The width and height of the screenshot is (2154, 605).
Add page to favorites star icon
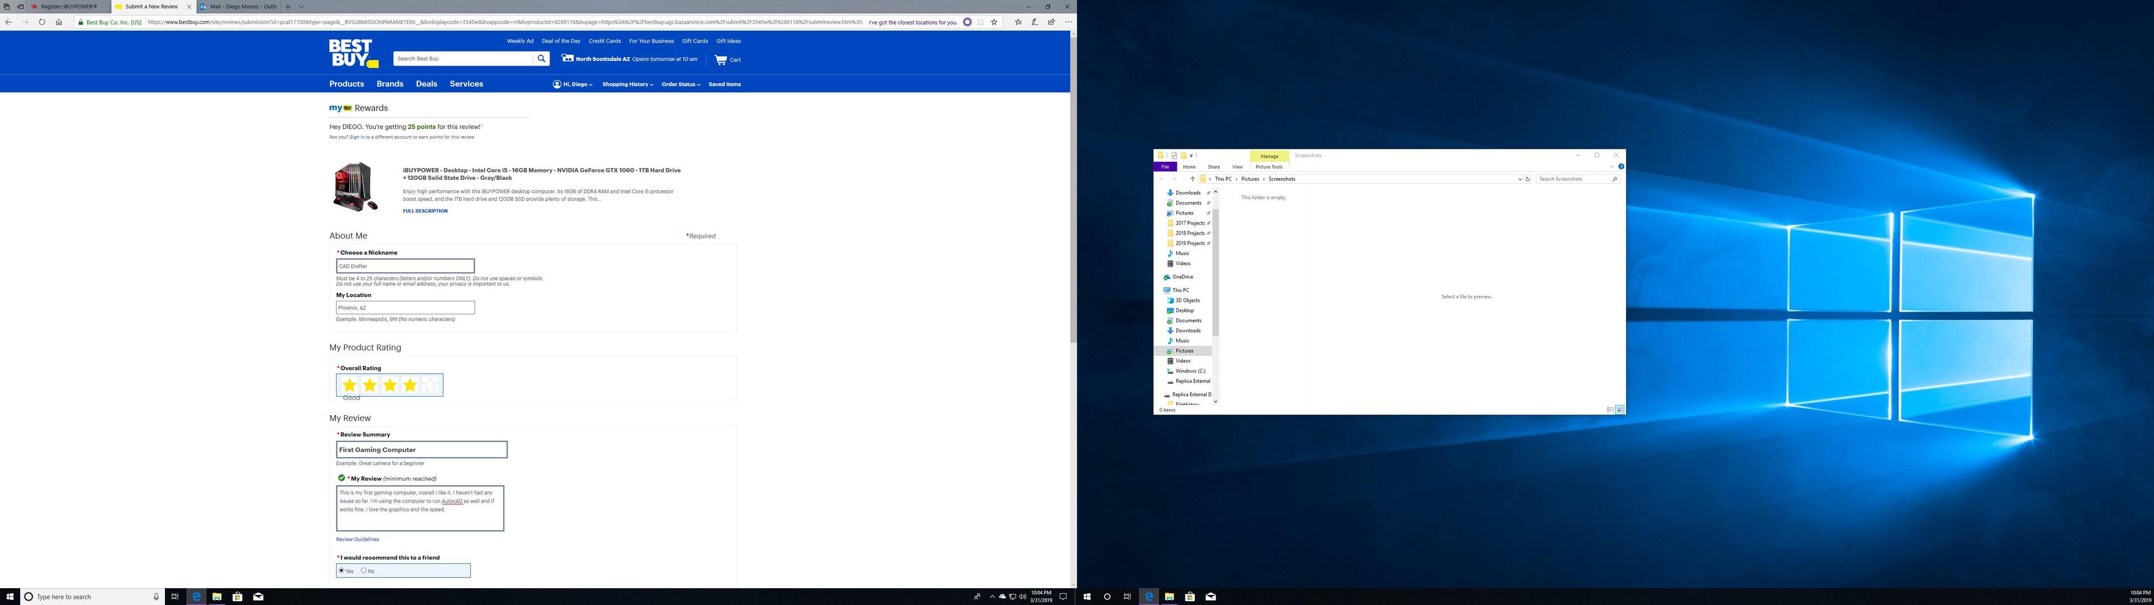click(994, 22)
